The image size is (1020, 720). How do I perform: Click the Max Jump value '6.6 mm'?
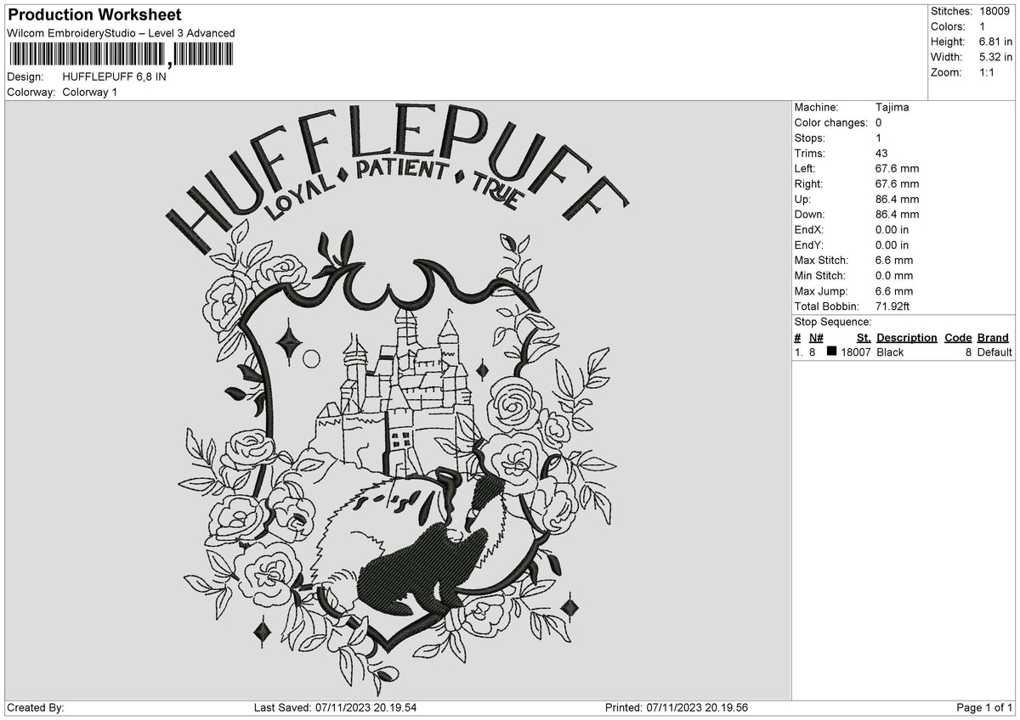click(894, 290)
